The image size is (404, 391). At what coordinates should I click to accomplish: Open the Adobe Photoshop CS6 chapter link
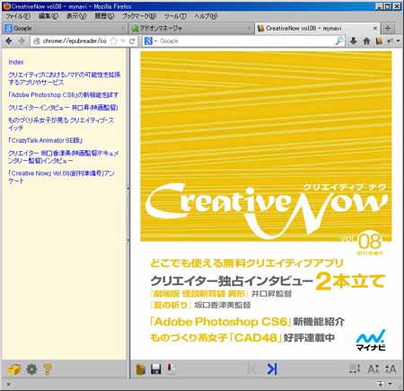[64, 95]
